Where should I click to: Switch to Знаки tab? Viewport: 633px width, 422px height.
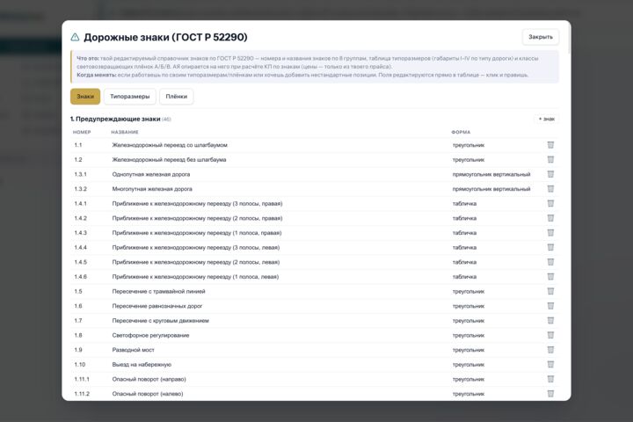pyautogui.click(x=85, y=97)
